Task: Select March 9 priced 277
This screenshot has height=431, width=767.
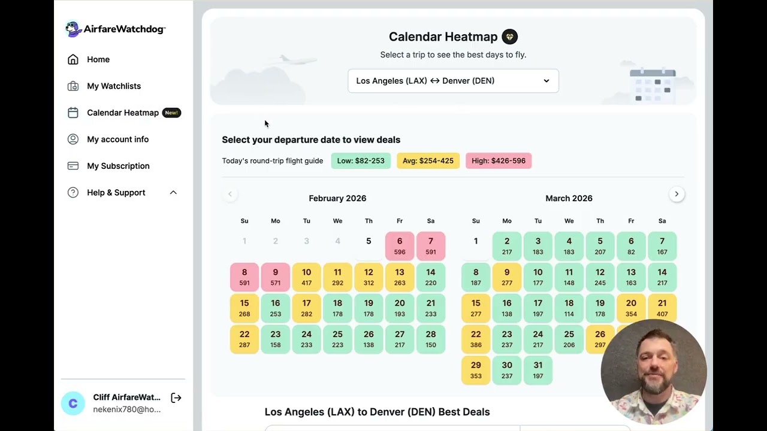Action: (507, 277)
